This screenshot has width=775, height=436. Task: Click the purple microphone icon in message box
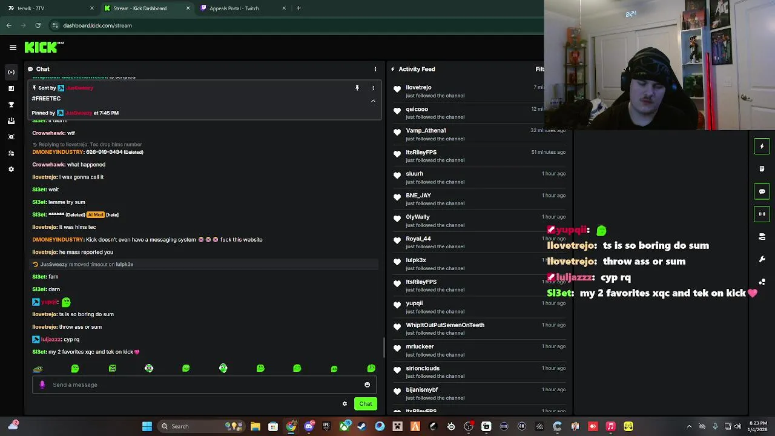pos(42,385)
